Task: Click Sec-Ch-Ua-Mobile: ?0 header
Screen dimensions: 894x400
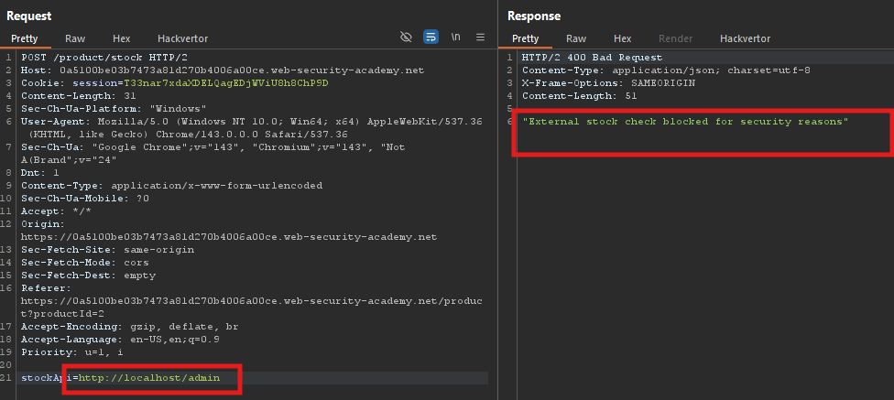Action: [85, 199]
